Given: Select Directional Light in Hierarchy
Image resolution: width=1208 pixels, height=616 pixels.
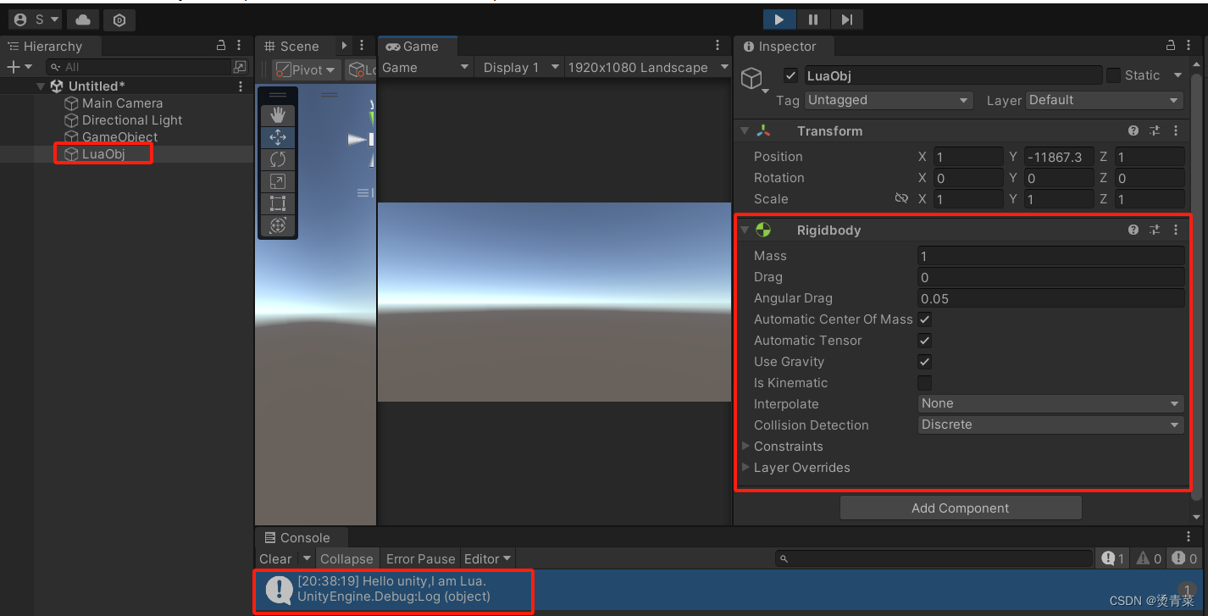Looking at the screenshot, I should (x=132, y=120).
